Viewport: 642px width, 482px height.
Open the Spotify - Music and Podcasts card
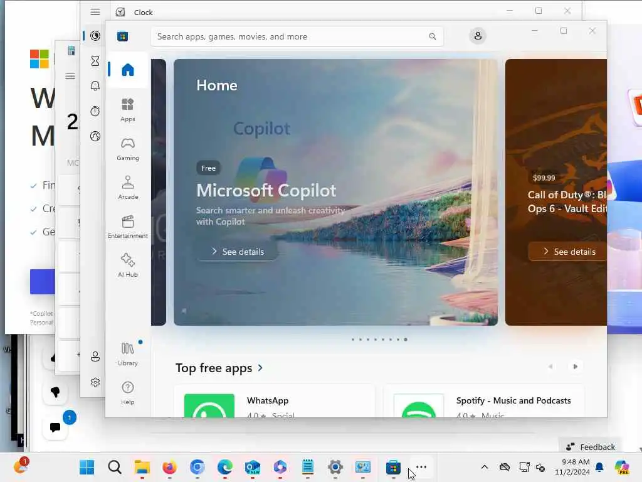pyautogui.click(x=484, y=401)
